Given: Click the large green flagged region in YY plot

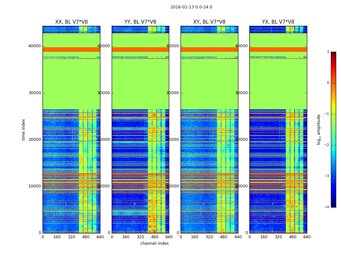Looking at the screenshot, I should coord(141,84).
